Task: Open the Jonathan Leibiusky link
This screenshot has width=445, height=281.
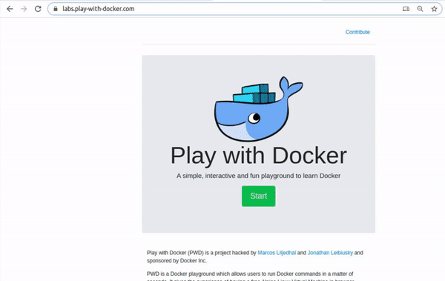Action: [x=330, y=253]
